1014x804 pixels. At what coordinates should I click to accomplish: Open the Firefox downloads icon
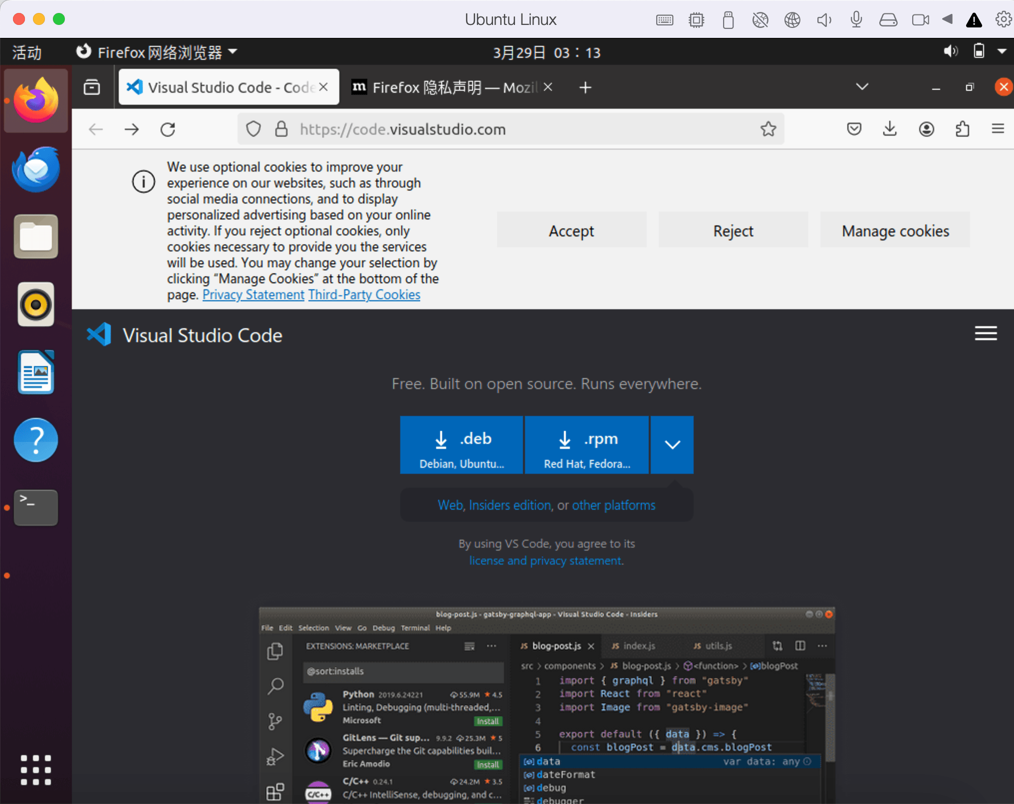pyautogui.click(x=890, y=129)
